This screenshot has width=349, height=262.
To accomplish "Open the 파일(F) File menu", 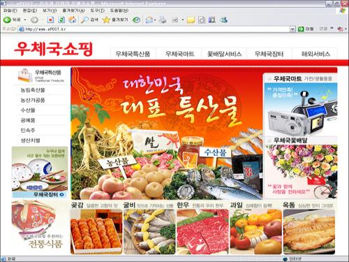I will pyautogui.click(x=10, y=10).
